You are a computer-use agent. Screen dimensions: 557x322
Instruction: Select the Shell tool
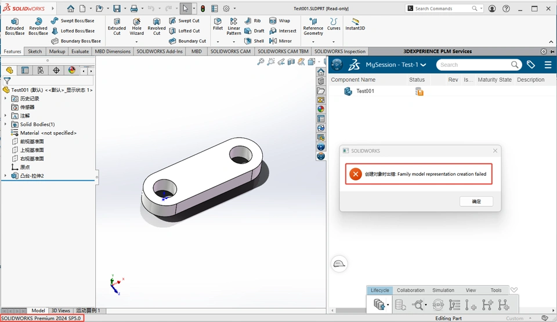pyautogui.click(x=254, y=41)
